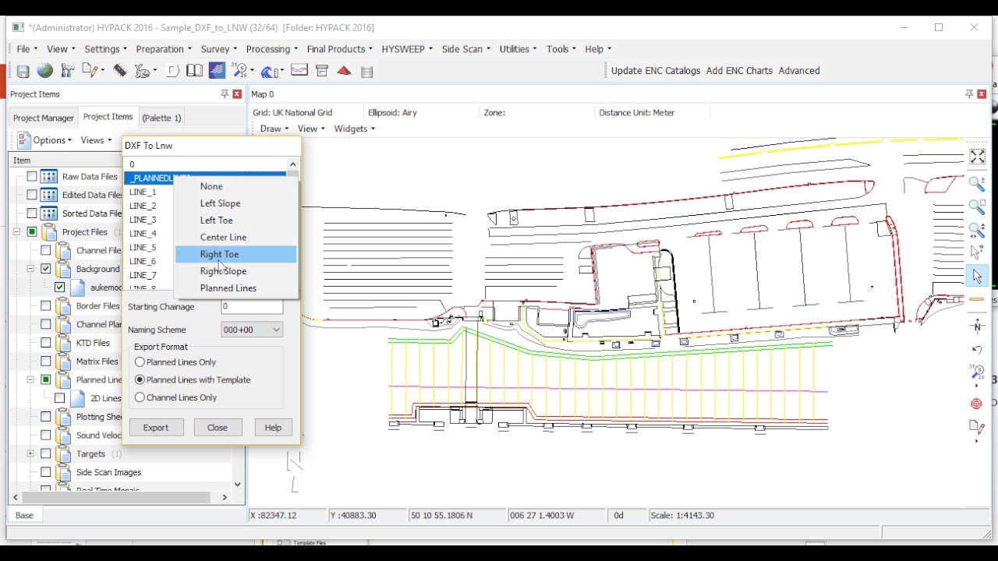
Task: Click the zoom in/out magnifier on map toolbar
Action: coord(977,184)
